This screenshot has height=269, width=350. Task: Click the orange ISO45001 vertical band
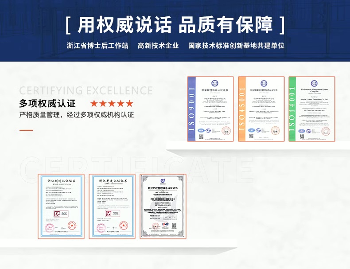pyautogui.click(x=242, y=109)
